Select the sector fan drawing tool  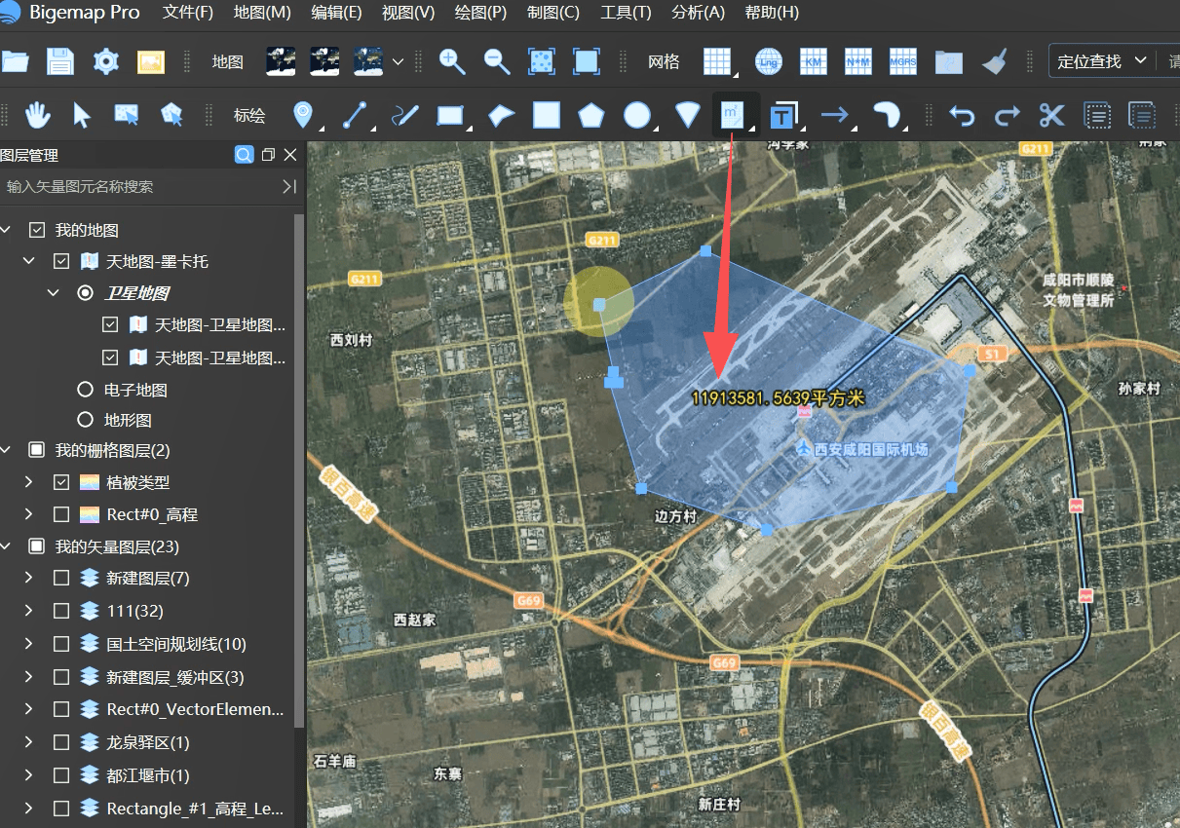point(688,115)
